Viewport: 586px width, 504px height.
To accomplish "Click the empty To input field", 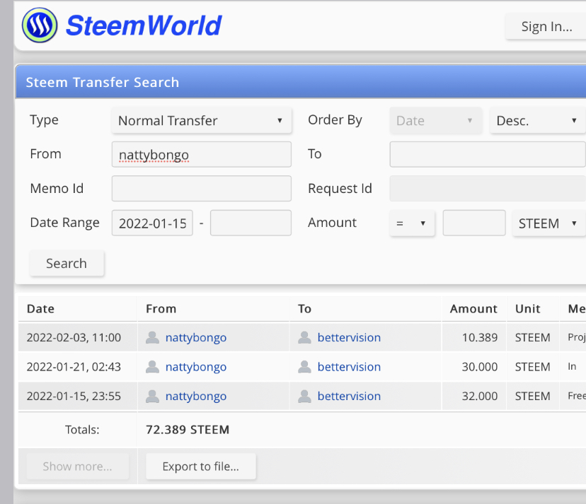I will 488,154.
